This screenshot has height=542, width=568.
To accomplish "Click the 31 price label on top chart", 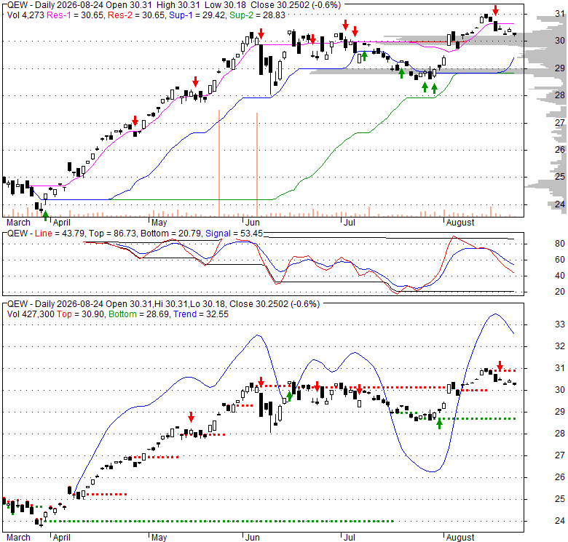I will coord(560,14).
